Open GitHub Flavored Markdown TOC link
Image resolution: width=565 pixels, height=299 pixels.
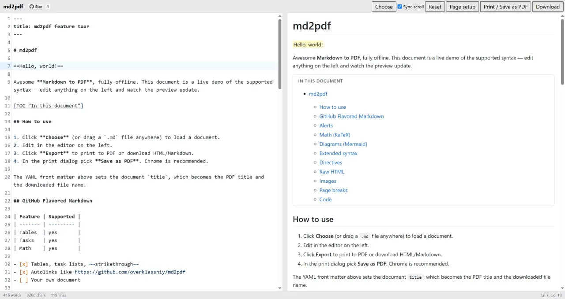(351, 116)
